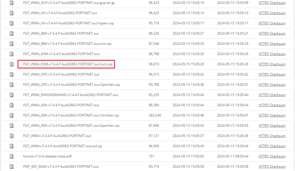Click file icon for FWF_40F_3G4G row
This screenshot has width=295, height=171.
tap(12, 167)
